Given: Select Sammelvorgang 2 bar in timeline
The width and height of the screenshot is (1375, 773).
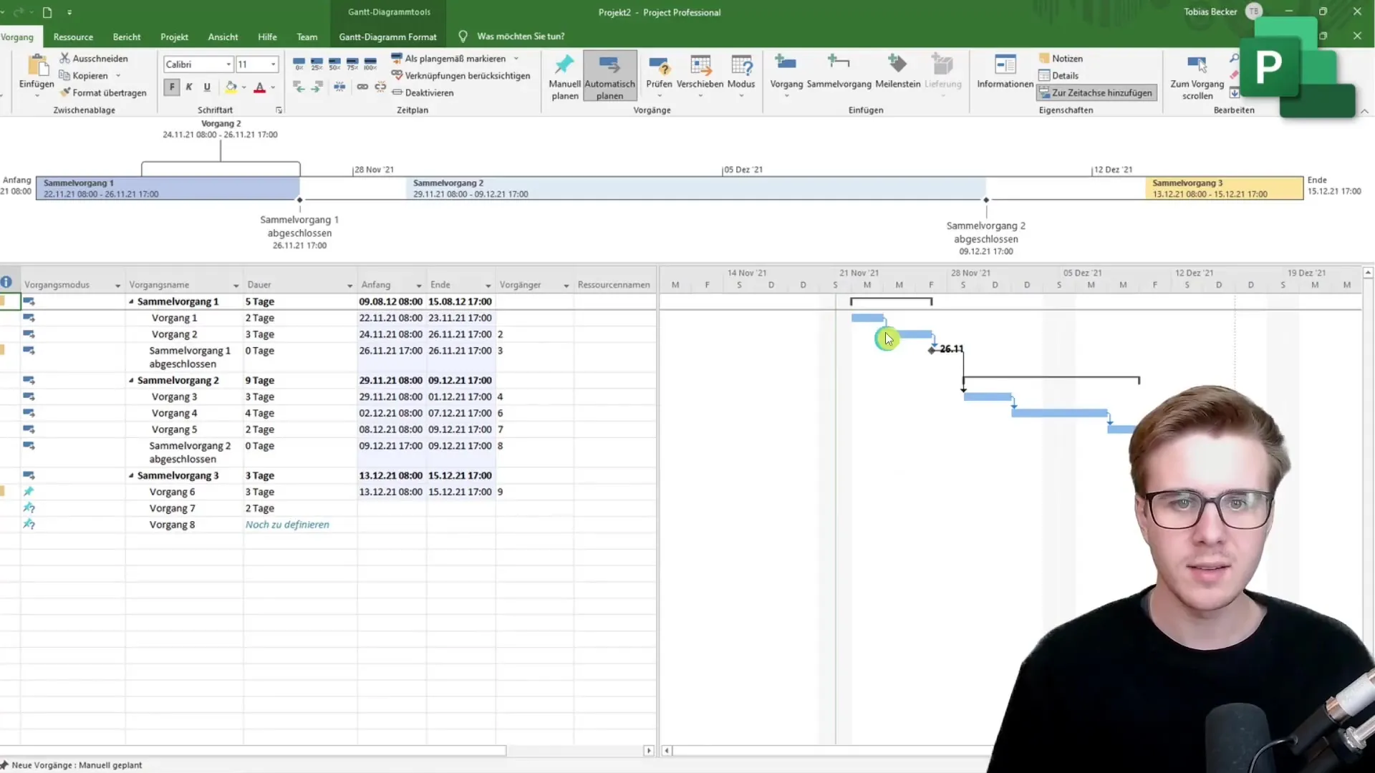Looking at the screenshot, I should pos(696,188).
